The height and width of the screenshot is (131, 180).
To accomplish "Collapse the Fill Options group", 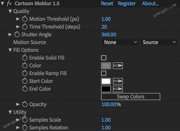I will pyautogui.click(x=10, y=50).
